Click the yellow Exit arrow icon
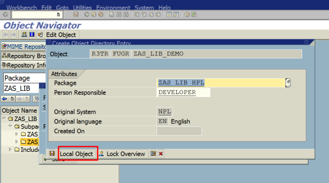Screen dimensions: 329x183 point(94,15)
